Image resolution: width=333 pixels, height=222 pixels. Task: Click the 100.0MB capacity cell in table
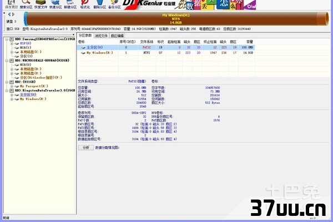248,48
